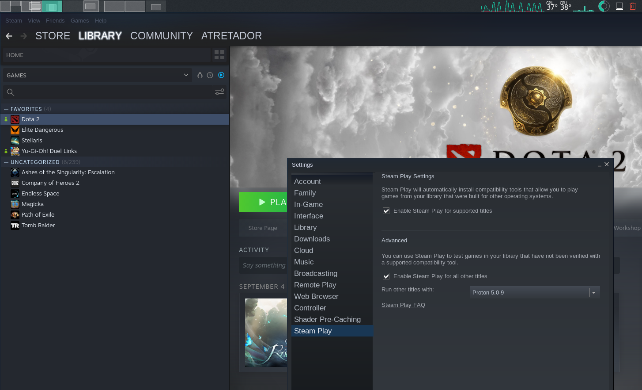The width and height of the screenshot is (642, 390).
Task: Open the Help menu
Action: pyautogui.click(x=101, y=21)
